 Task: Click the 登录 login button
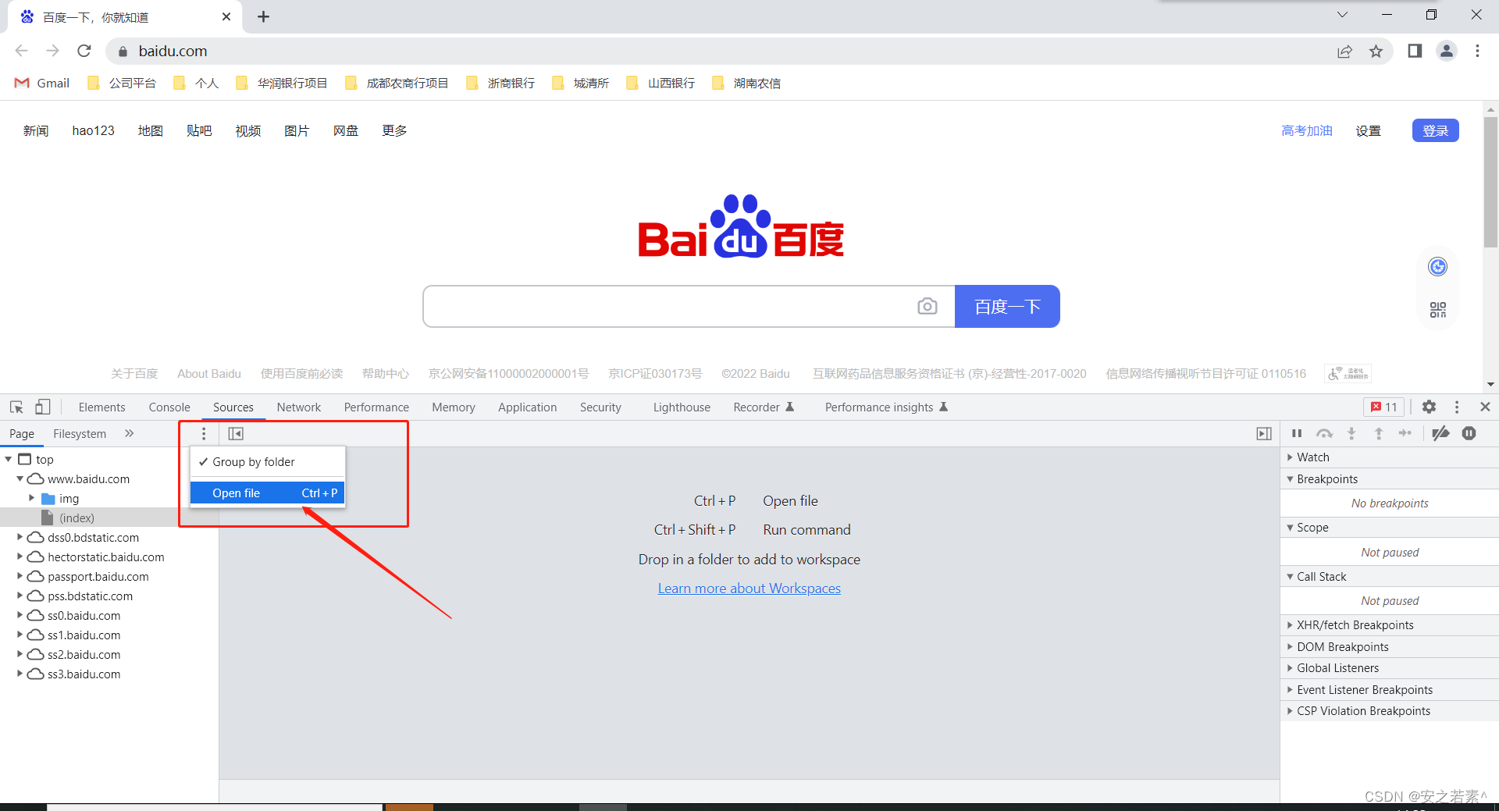click(1435, 130)
